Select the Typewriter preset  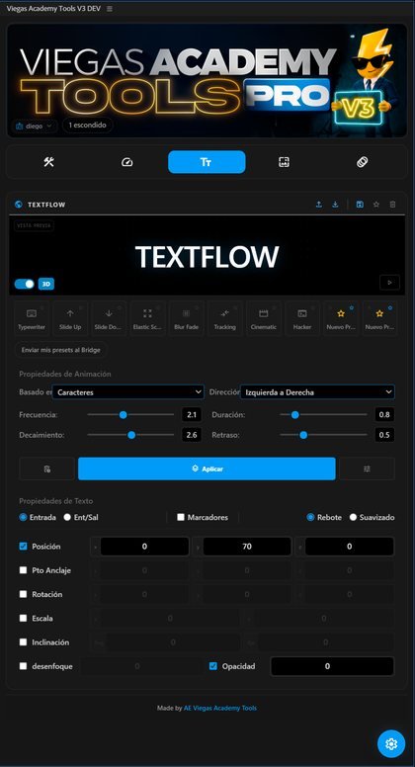[32, 318]
